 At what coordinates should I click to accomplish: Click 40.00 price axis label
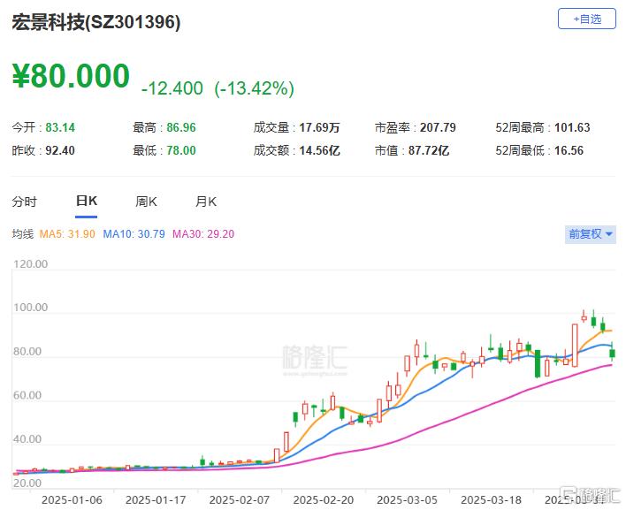point(27,439)
